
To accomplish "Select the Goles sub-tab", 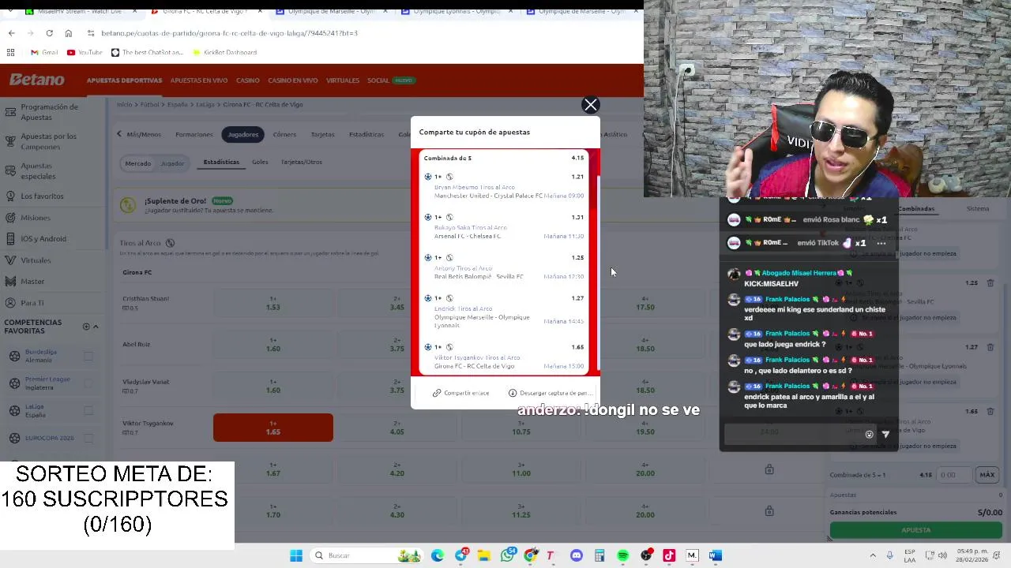I will click(x=260, y=162).
